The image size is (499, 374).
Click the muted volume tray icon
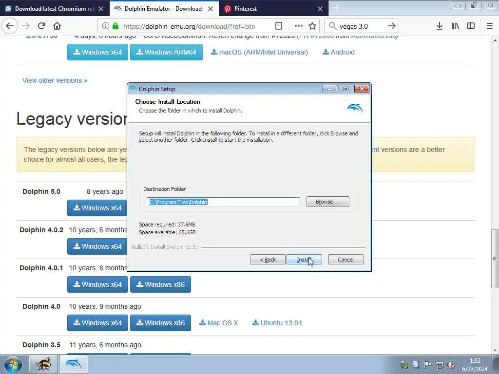pos(451,365)
